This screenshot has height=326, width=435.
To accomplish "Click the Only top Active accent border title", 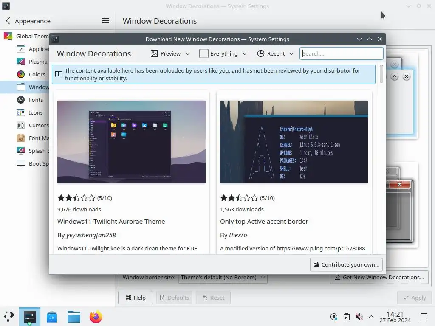I will [264, 222].
